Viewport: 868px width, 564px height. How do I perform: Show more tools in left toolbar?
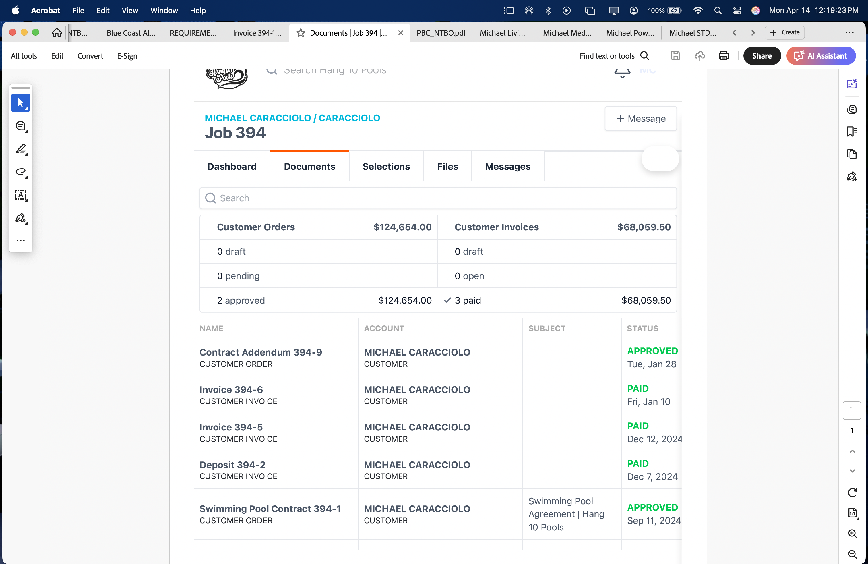20,240
